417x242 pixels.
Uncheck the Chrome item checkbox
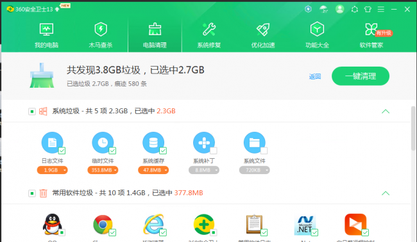(112, 232)
